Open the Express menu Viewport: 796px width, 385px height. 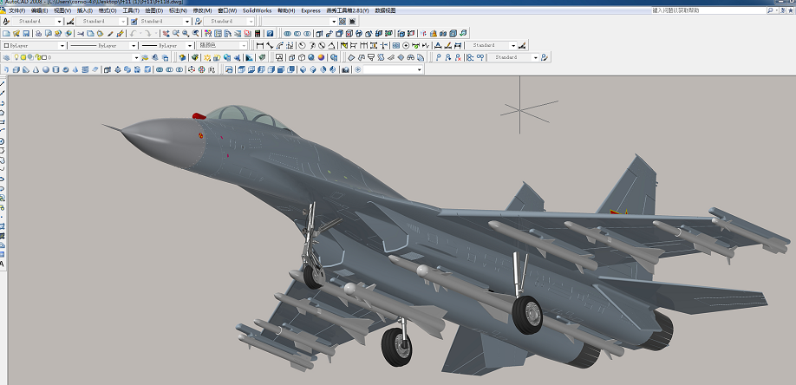tap(310, 10)
